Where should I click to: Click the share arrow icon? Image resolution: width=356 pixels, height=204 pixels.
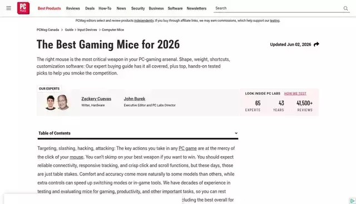pyautogui.click(x=317, y=45)
